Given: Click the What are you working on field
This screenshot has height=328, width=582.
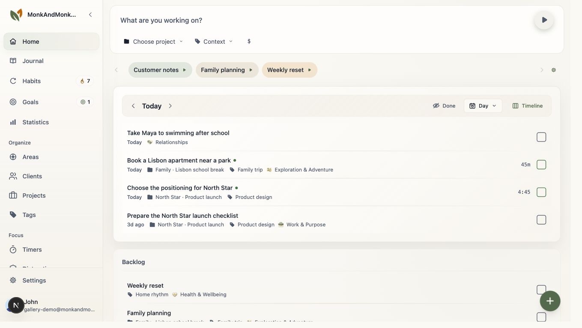Looking at the screenshot, I should 324,20.
